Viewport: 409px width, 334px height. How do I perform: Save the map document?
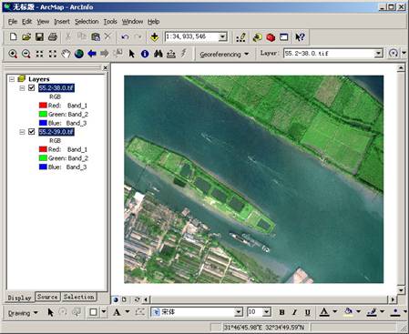tap(39, 37)
